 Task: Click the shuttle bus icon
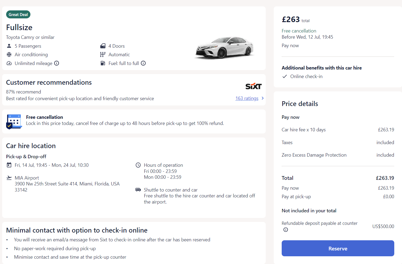(x=138, y=190)
